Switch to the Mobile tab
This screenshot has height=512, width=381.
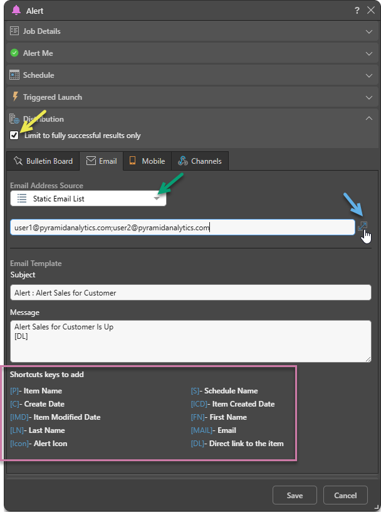147,161
